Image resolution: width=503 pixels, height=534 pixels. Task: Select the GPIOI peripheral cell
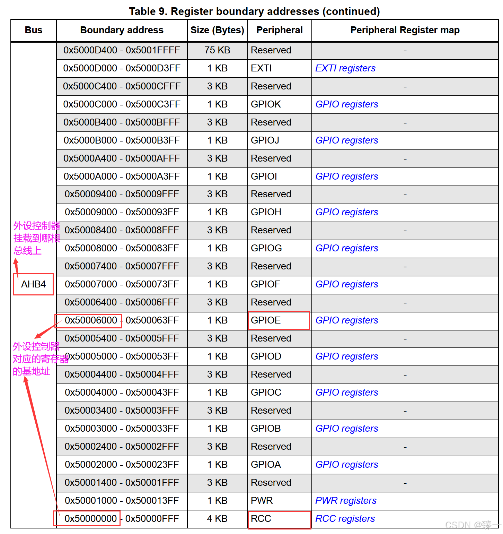point(280,176)
